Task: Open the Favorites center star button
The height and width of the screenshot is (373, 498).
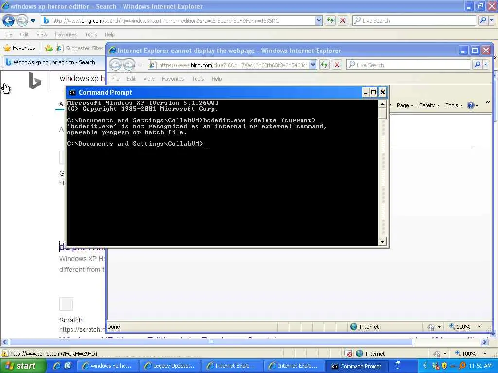Action: click(x=19, y=48)
